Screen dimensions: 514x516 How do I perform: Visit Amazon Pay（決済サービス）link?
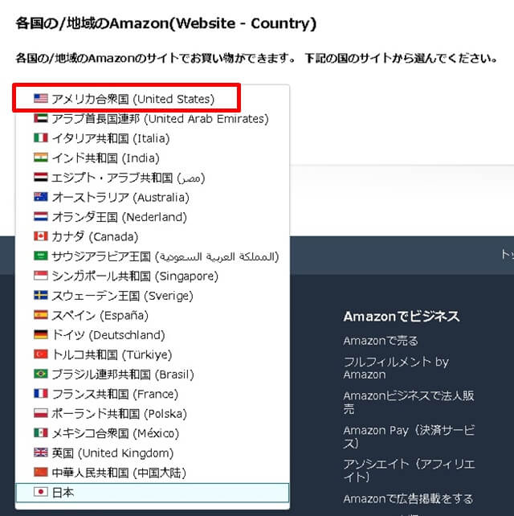pos(408,436)
